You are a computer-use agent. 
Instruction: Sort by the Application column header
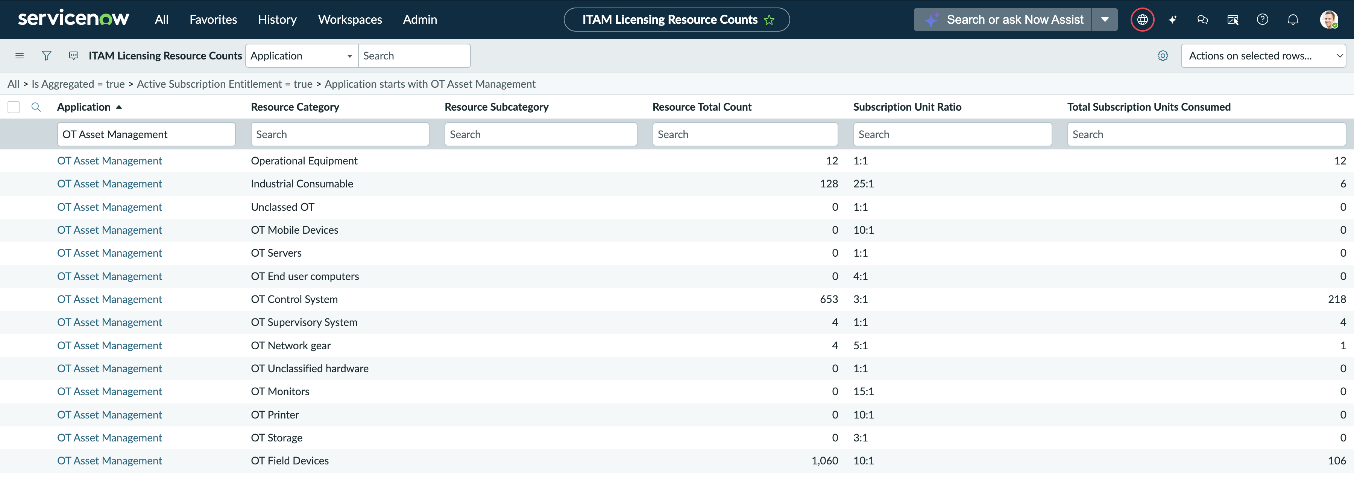[83, 107]
